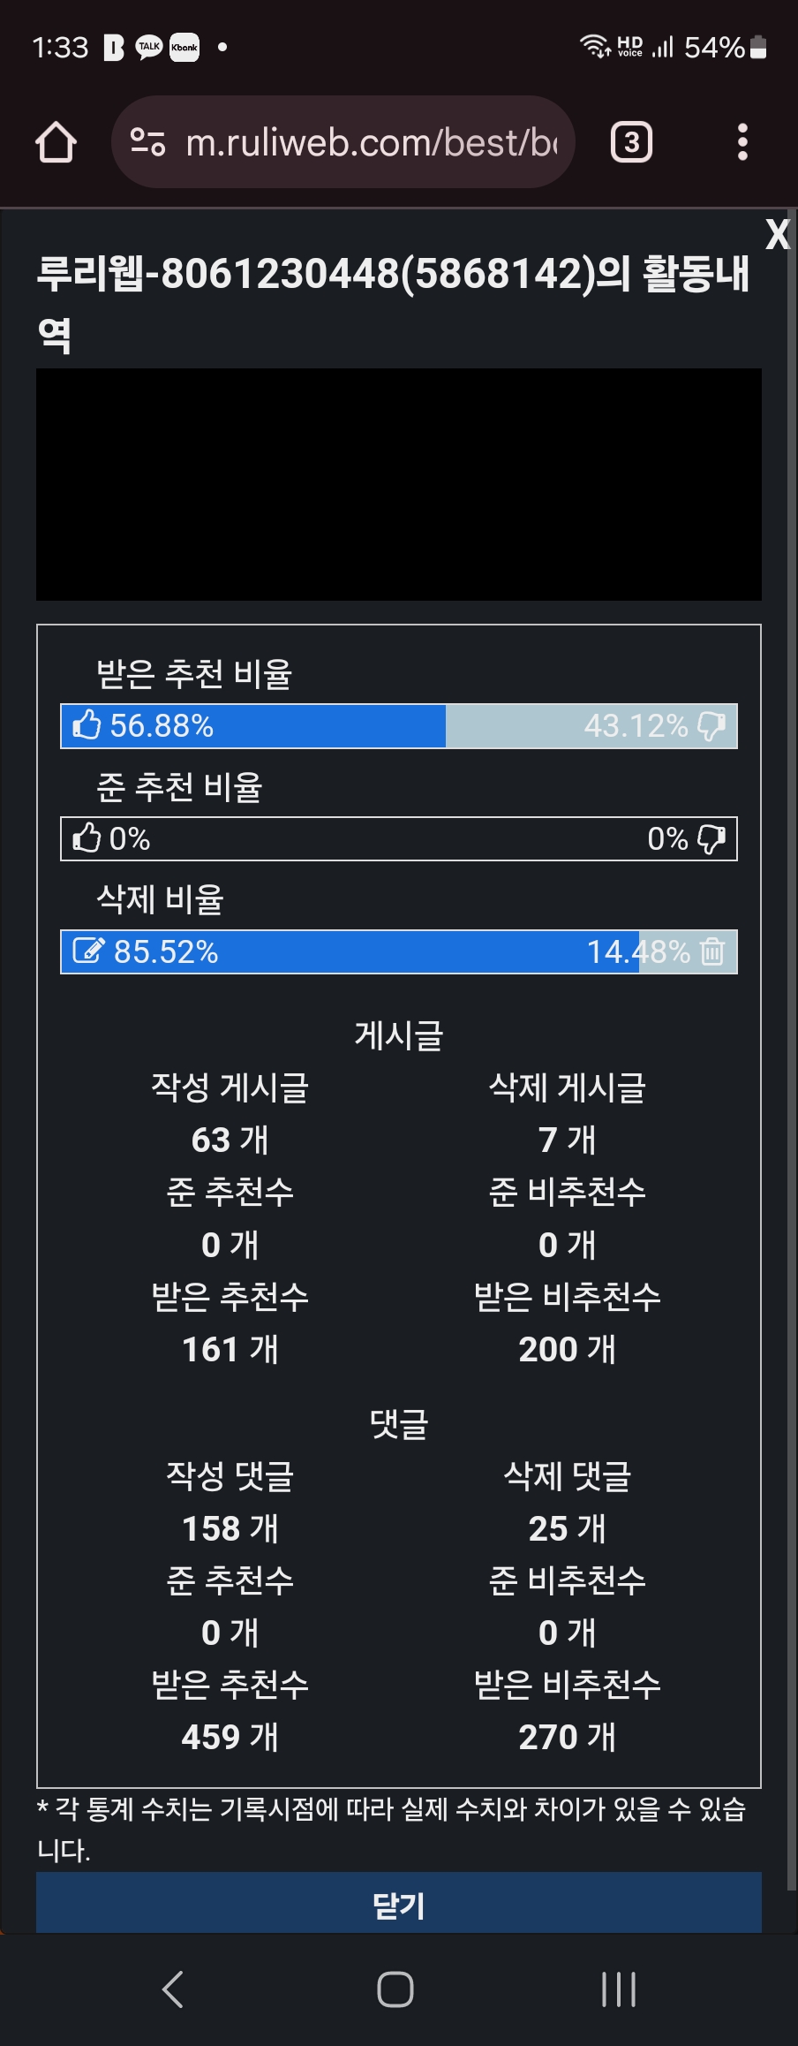Screen dimensions: 798x2046
Task: Close the activity popup with X
Action: 777,235
